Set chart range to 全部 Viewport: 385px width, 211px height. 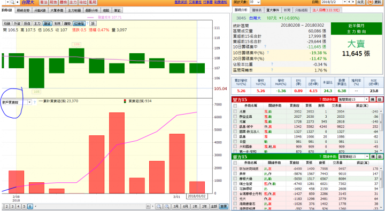click(x=214, y=206)
